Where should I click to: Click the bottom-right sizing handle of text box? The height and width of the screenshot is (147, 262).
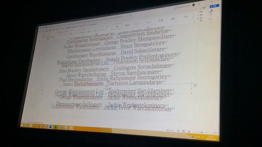[192, 94]
